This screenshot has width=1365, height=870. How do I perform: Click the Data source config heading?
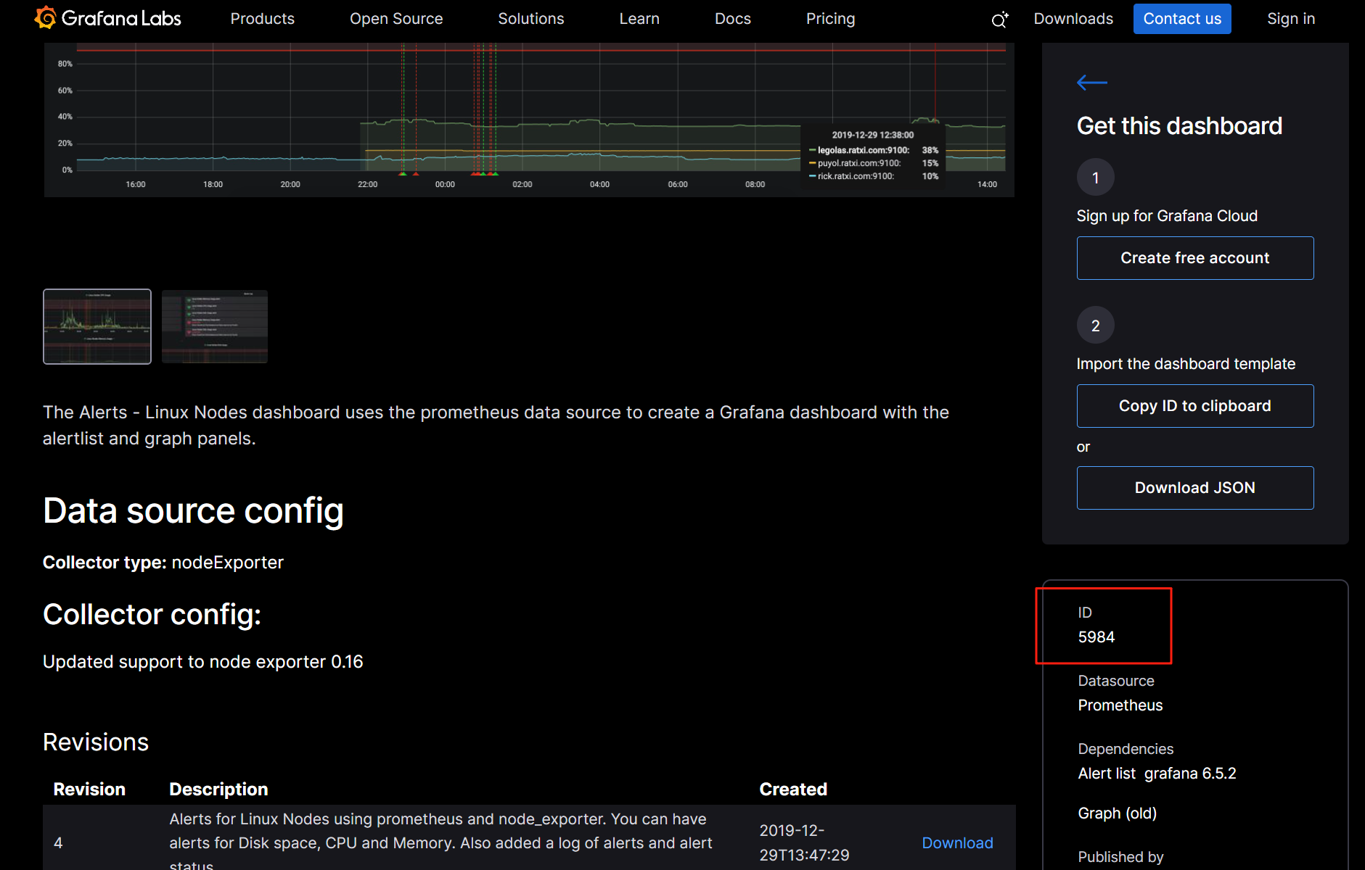(193, 511)
